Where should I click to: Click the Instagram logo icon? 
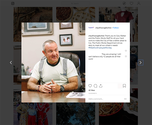point(13,4)
